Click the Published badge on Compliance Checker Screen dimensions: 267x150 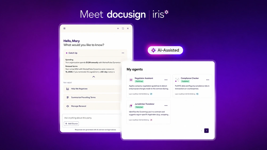pyautogui.click(x=185, y=81)
